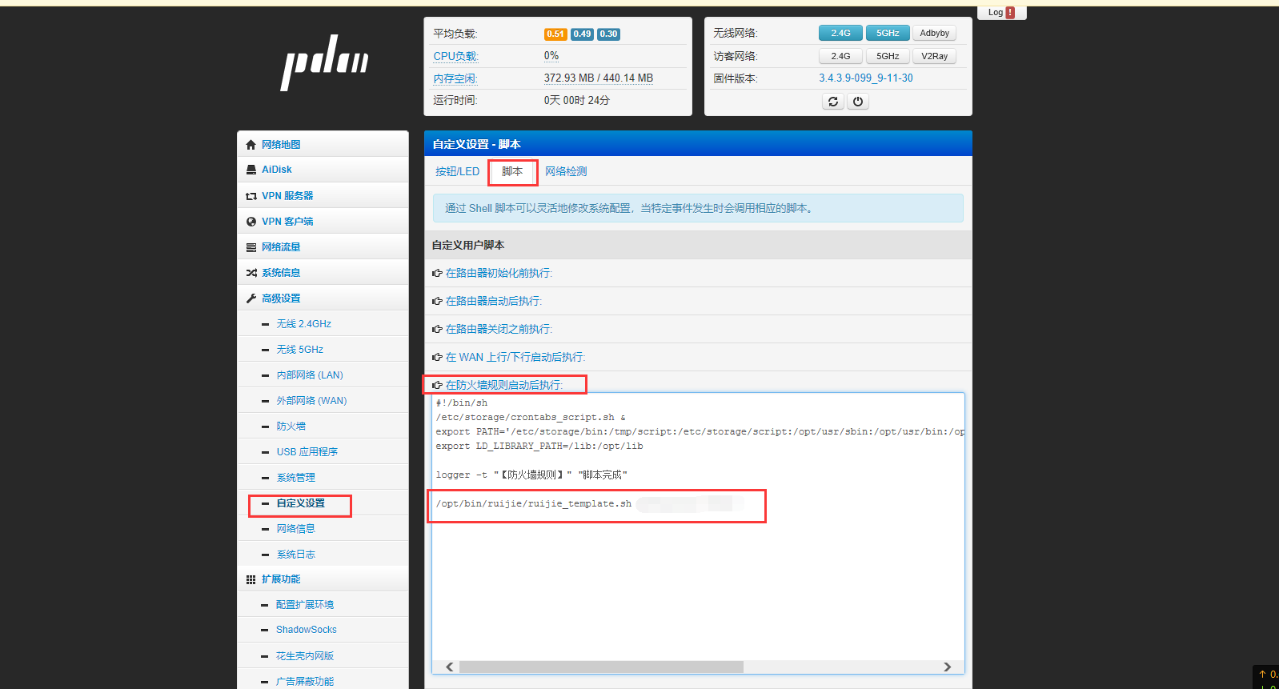Viewport: 1279px width, 689px height.
Task: Expand 在路由器启动后执行 script section
Action: [493, 302]
